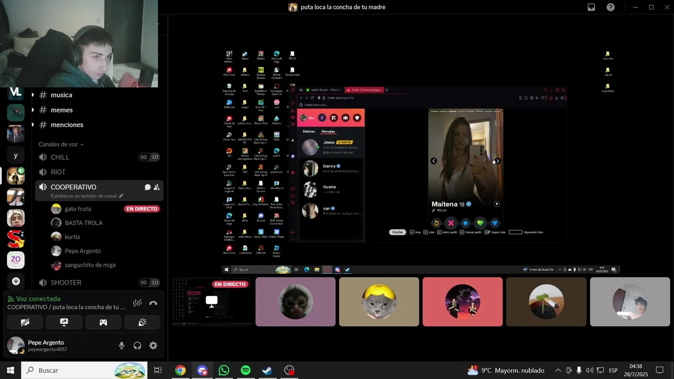Screen dimensions: 674x379
Task: Click the Tinder green heart like button
Action: point(480,223)
